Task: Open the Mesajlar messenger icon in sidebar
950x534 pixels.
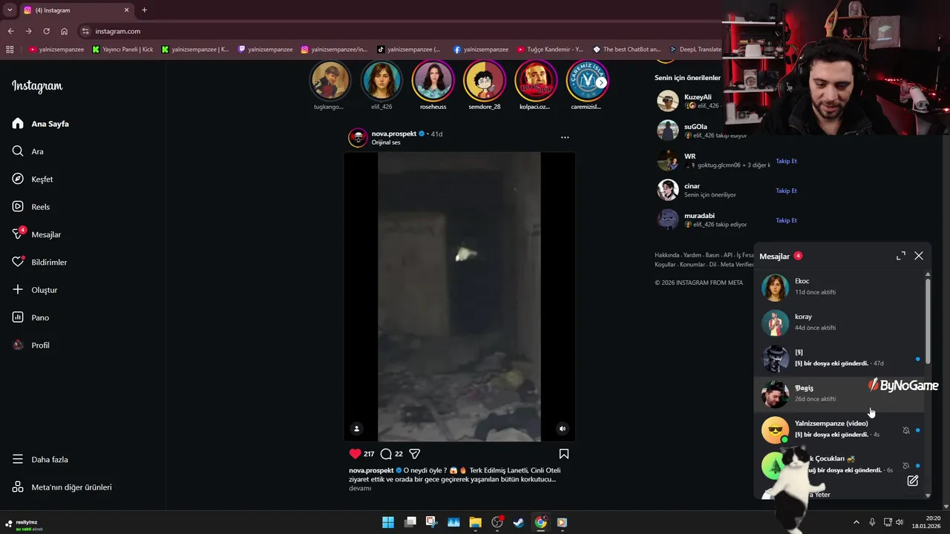Action: click(18, 234)
